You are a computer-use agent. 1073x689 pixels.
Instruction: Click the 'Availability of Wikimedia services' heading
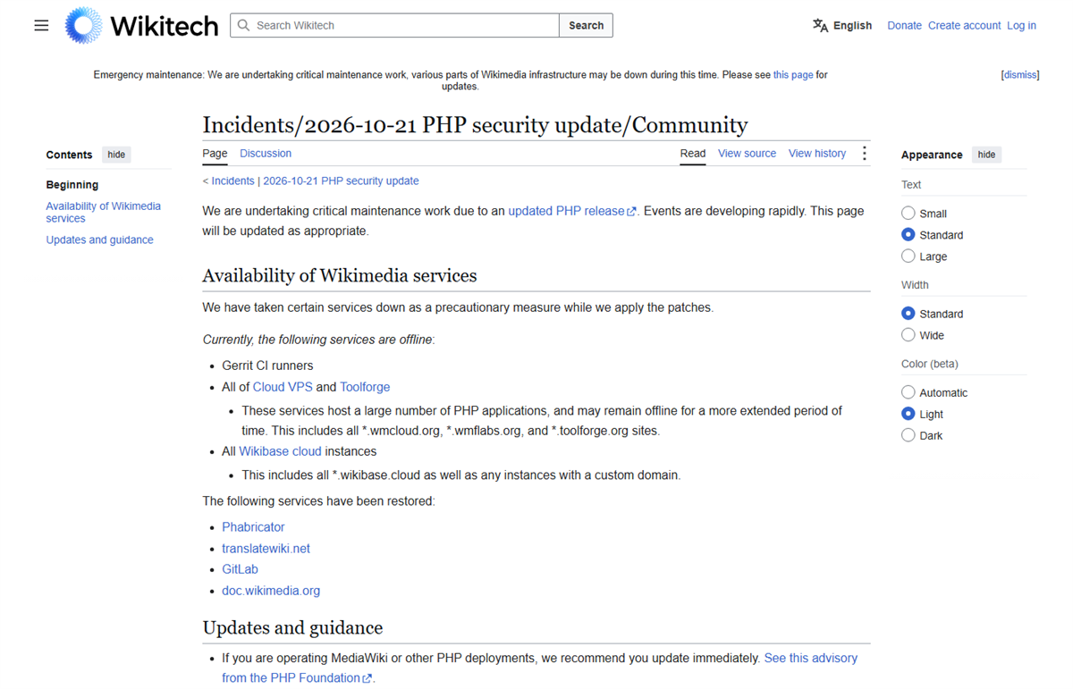[x=340, y=275]
